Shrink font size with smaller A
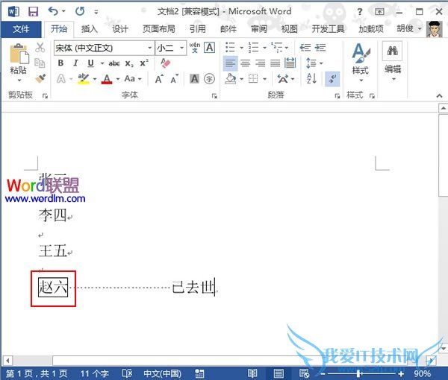Screen dimensions: 448x380 pyautogui.click(x=175, y=79)
